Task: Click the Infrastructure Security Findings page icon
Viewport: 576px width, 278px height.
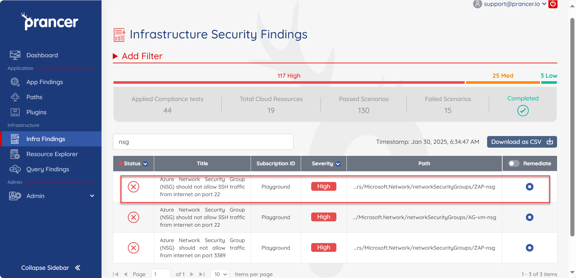Action: point(119,35)
